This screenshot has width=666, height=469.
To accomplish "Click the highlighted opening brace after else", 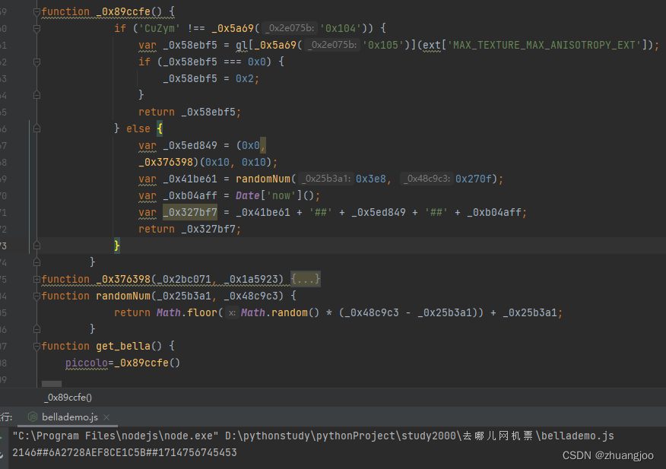I will pos(160,128).
